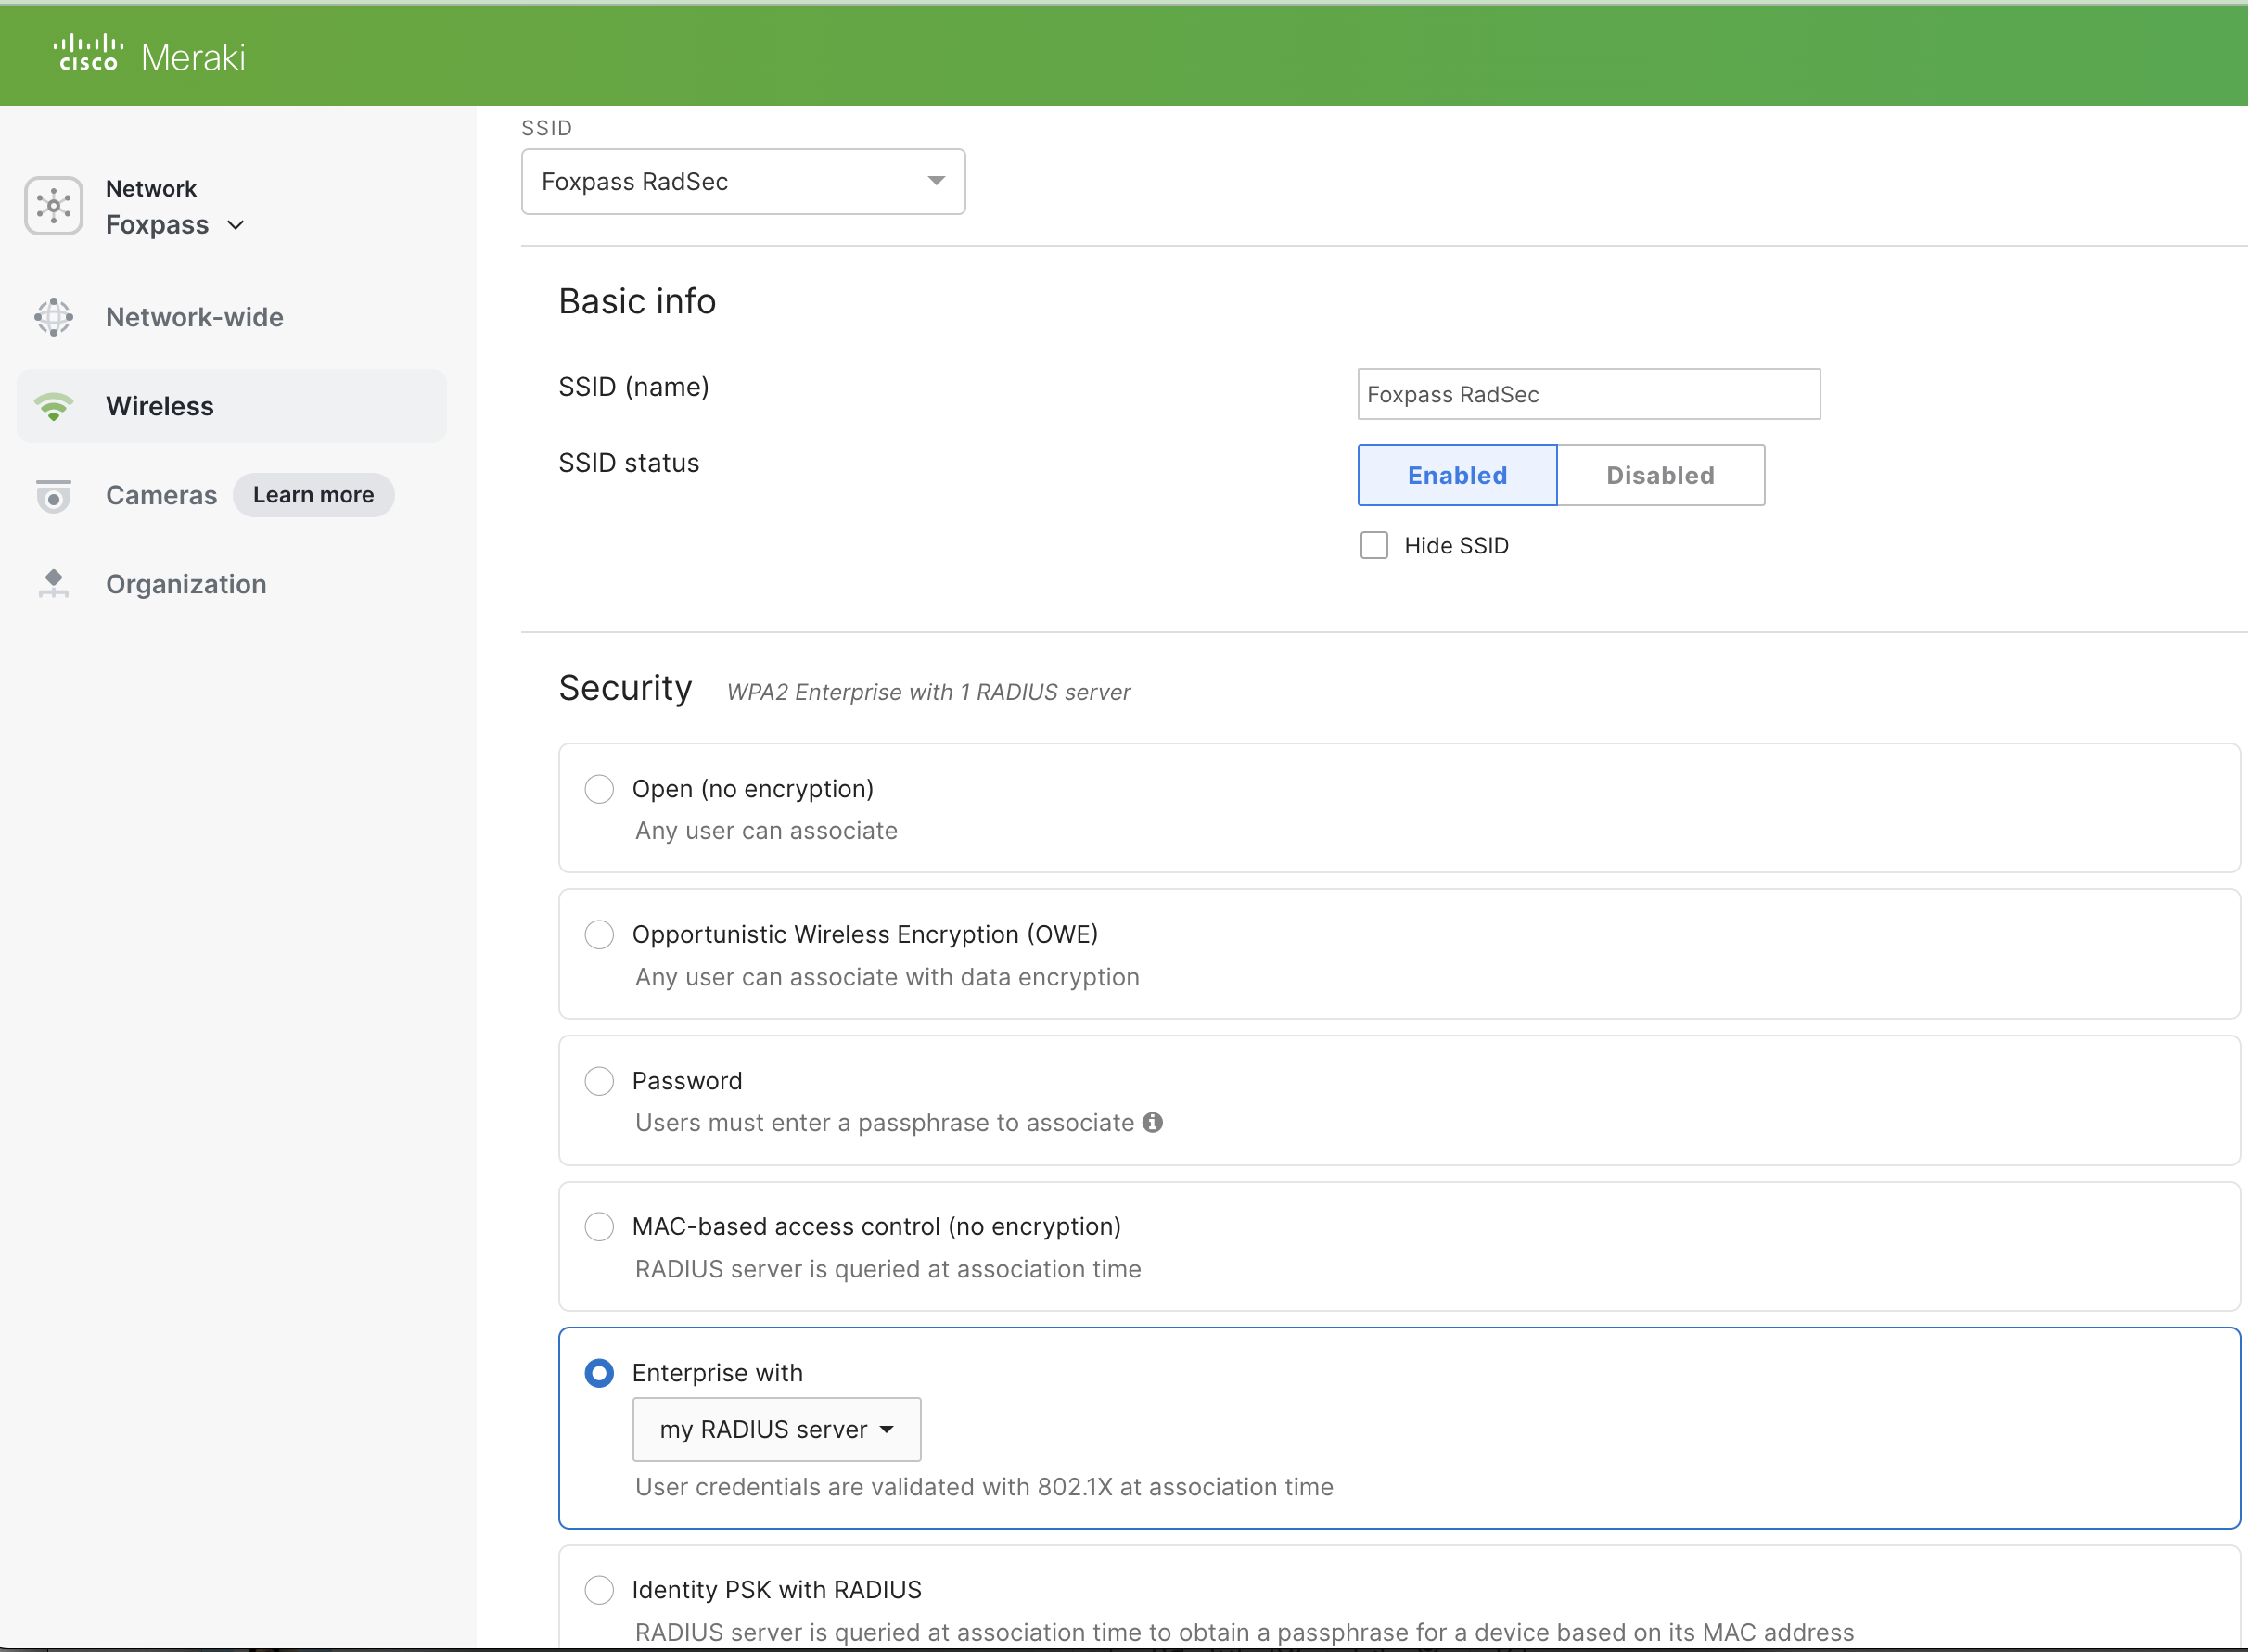Screen dimensions: 2248x1652
Task: Open the Wireless menu
Action: [232, 406]
